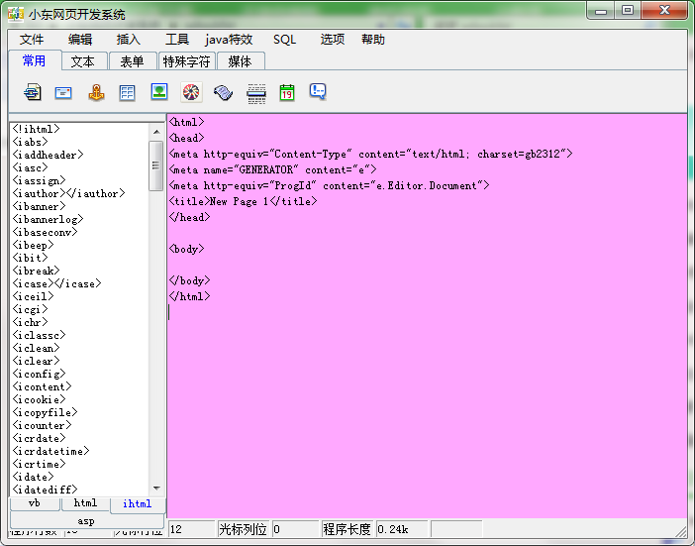
Task: Insert a horizontal rule line icon
Action: (256, 93)
